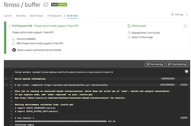Select line 'export SAUCE_ACCESS_KEY=[secure]'

[x=37, y=111]
